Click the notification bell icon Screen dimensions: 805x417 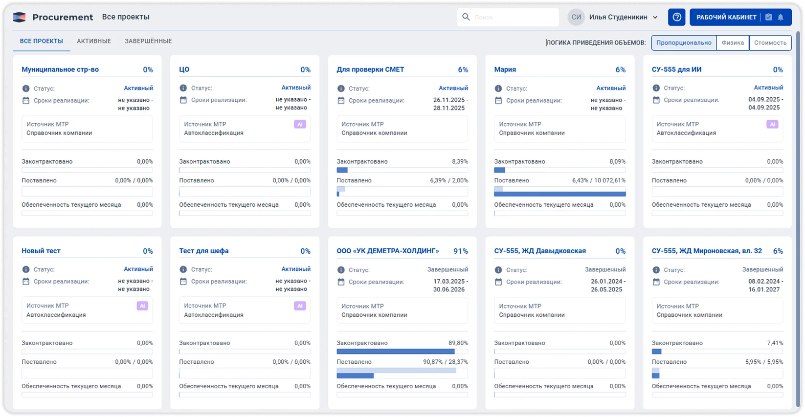pyautogui.click(x=781, y=17)
